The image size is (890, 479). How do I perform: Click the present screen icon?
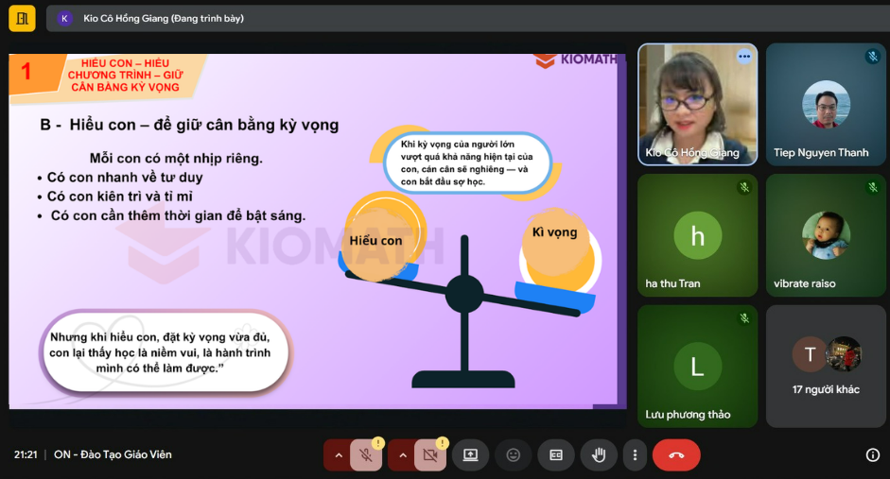tap(470, 455)
